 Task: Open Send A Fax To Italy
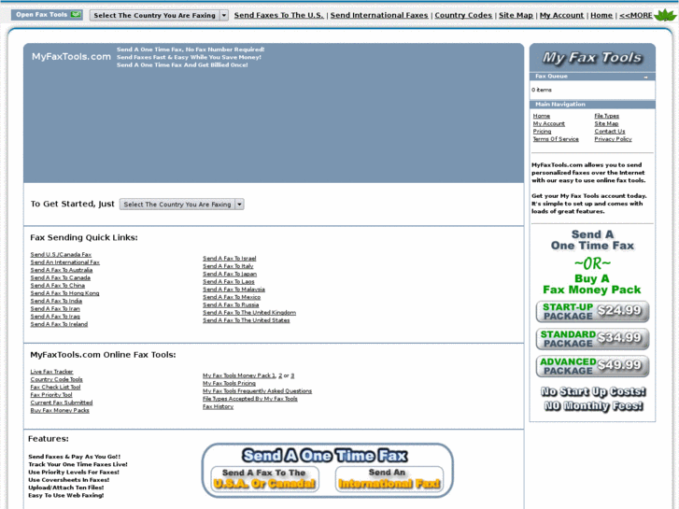pos(228,266)
